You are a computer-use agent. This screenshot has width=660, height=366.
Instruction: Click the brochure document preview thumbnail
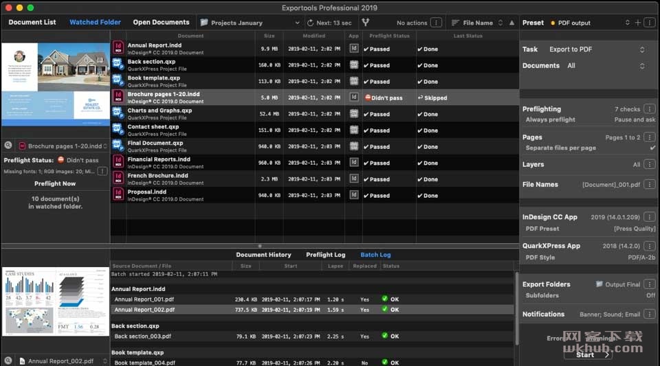[56, 84]
